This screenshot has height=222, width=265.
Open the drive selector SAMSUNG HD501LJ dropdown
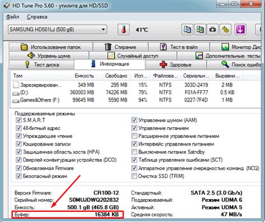58,30
